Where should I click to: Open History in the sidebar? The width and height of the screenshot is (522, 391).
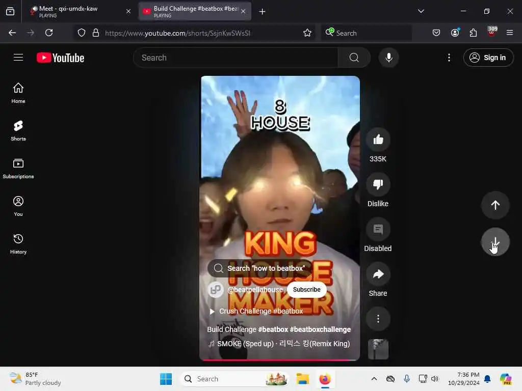pos(18,244)
